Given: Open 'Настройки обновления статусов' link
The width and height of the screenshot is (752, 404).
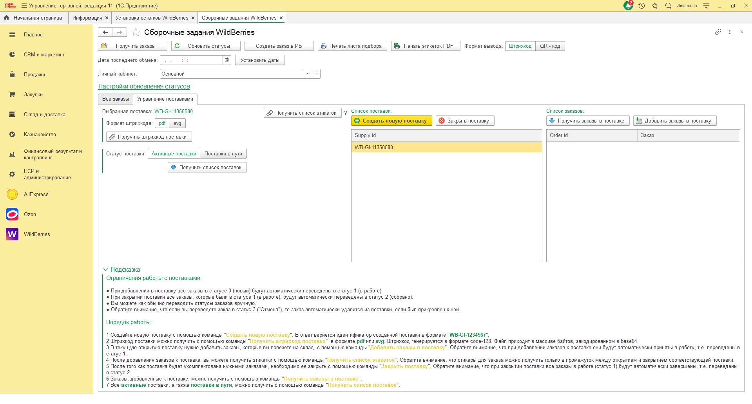Looking at the screenshot, I should [144, 87].
